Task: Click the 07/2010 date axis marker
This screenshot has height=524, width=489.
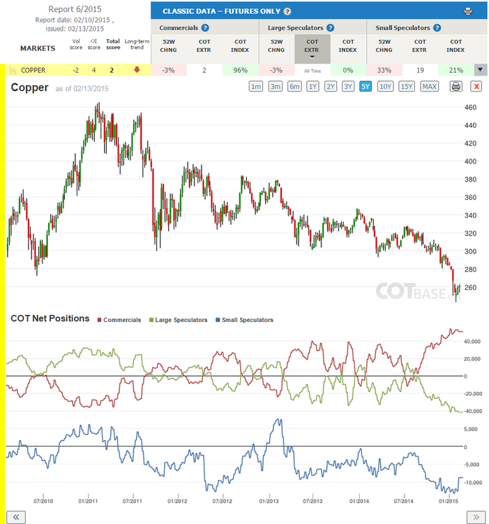Action: (43, 501)
